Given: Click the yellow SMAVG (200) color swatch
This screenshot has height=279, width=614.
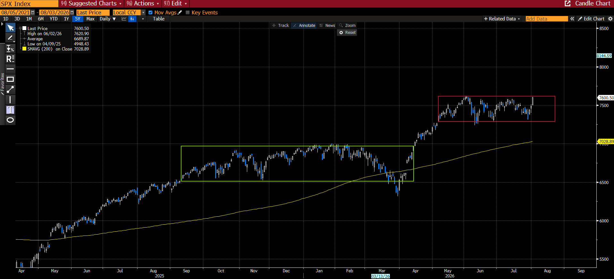Looking at the screenshot, I should (24, 49).
